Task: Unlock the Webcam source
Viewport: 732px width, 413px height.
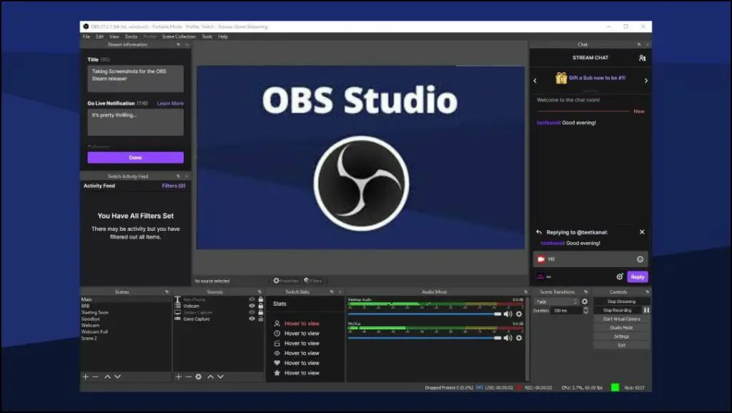Action: coord(260,306)
